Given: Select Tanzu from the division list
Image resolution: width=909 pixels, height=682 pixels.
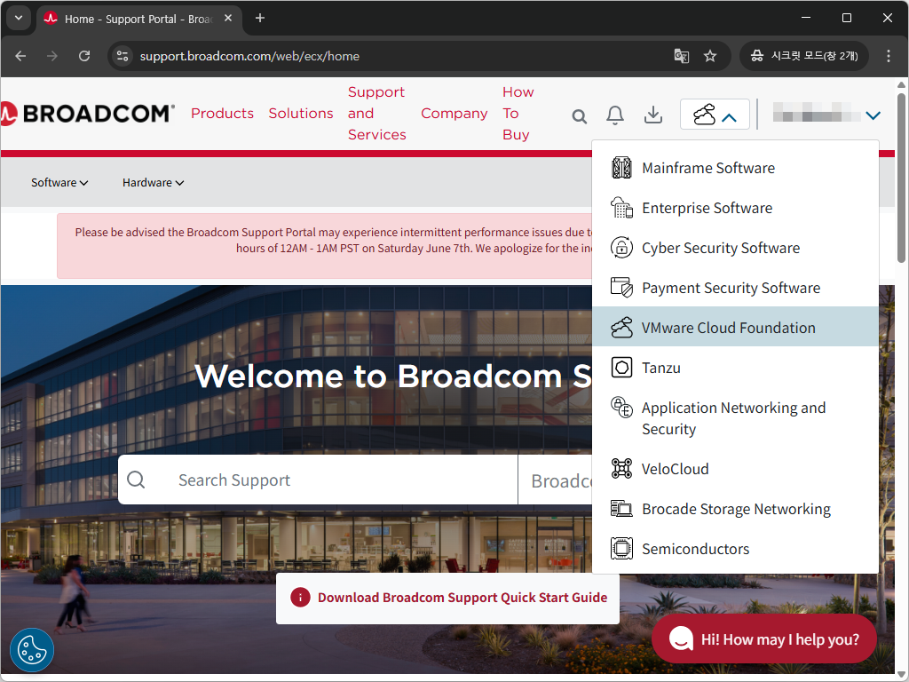Looking at the screenshot, I should pos(735,368).
